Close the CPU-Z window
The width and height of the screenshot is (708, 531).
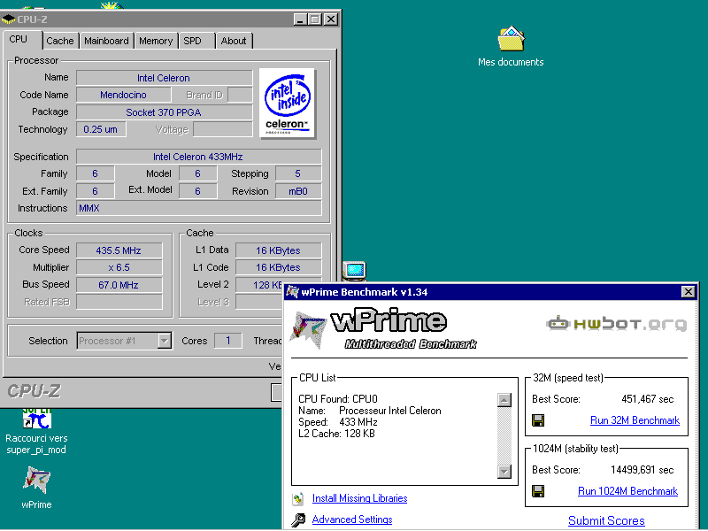pos(331,19)
